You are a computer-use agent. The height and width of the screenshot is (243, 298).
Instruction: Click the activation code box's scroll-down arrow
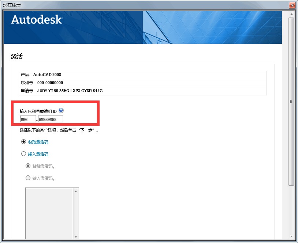pos(76,236)
